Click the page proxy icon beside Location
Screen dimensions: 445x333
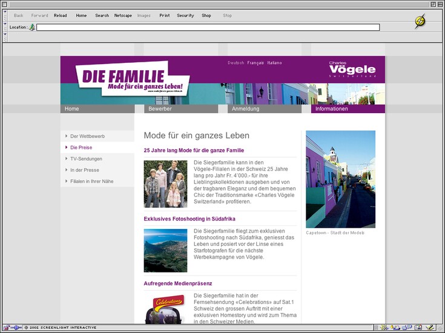(31, 27)
